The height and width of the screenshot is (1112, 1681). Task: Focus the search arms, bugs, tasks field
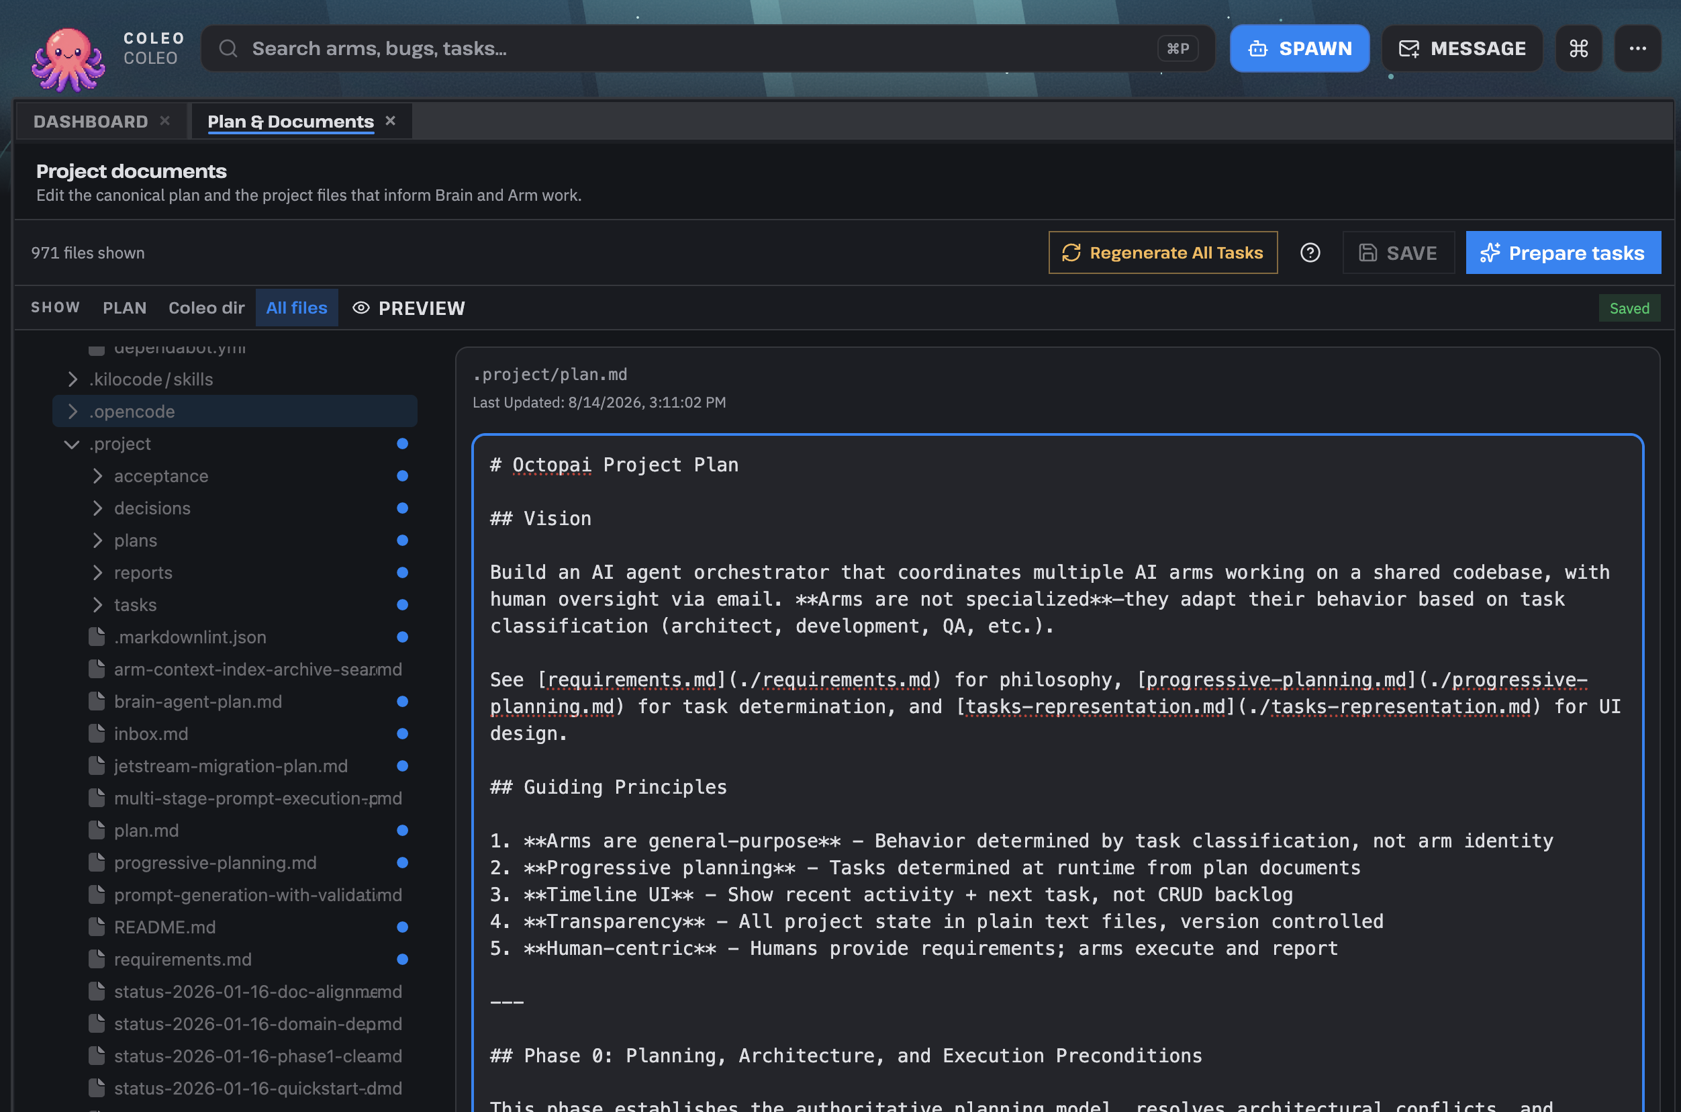(x=708, y=48)
